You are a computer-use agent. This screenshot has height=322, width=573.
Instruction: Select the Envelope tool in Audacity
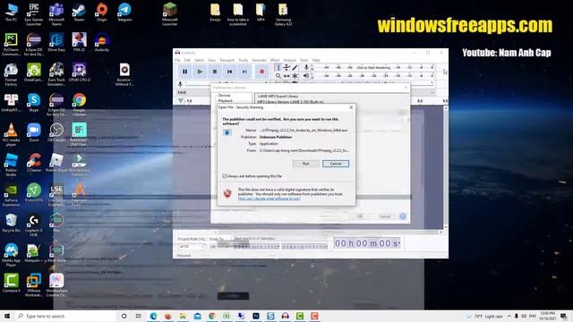tap(286, 68)
